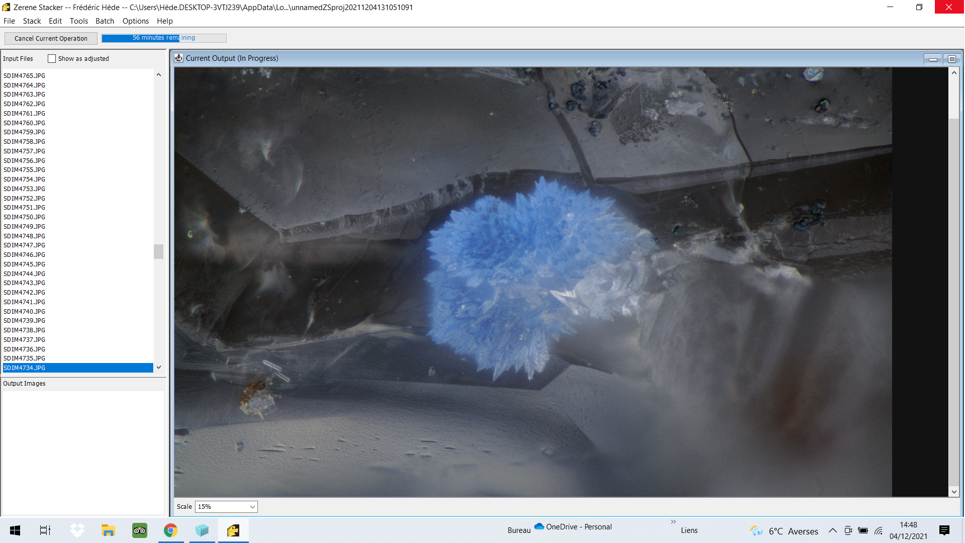Launch Chrome from the taskbar
The width and height of the screenshot is (965, 543).
pos(170,530)
